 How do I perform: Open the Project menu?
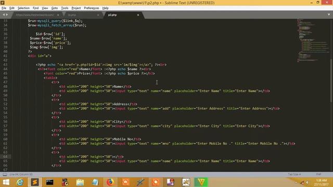coord(76,8)
